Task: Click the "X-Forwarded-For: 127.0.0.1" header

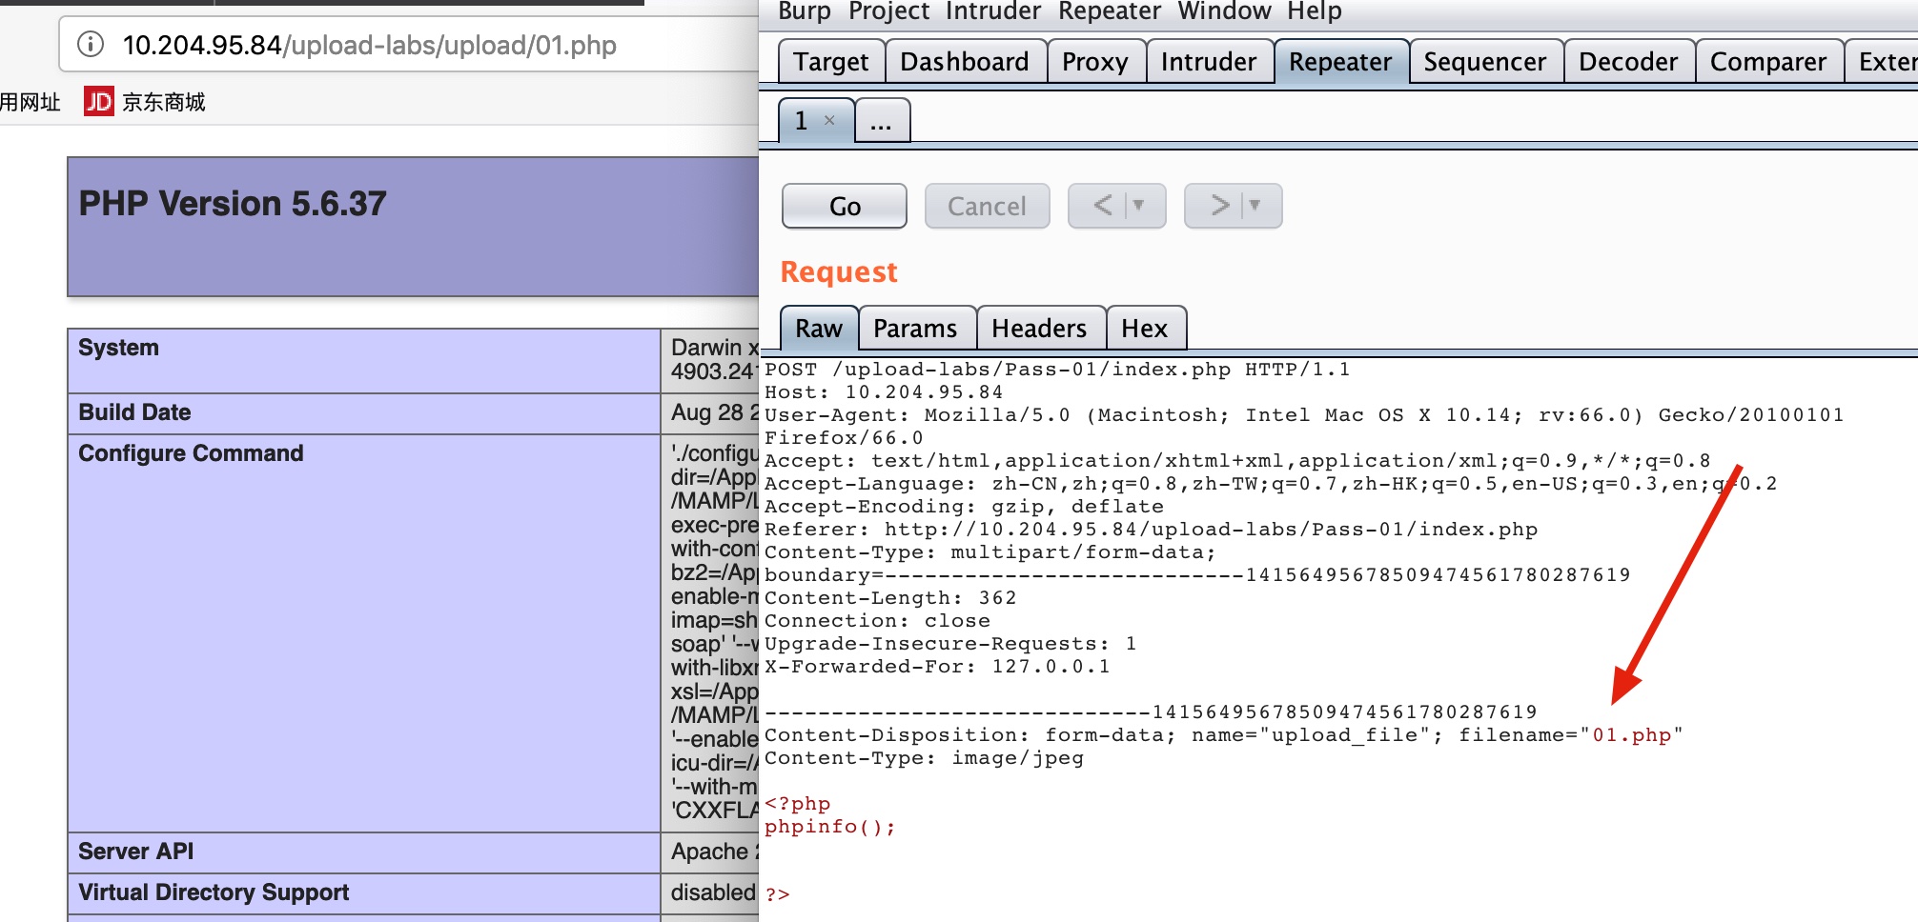Action: tap(937, 667)
